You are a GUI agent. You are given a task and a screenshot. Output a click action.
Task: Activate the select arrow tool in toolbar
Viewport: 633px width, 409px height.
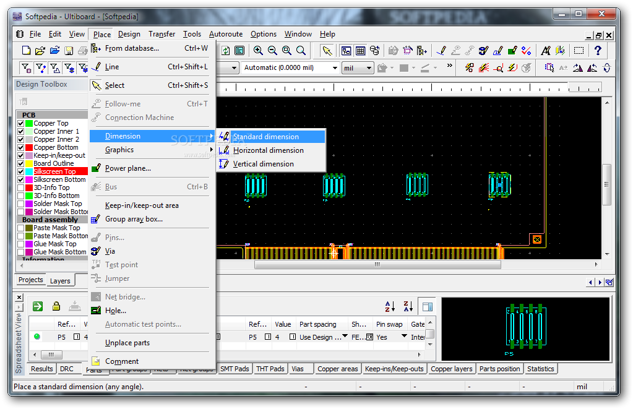tap(327, 51)
